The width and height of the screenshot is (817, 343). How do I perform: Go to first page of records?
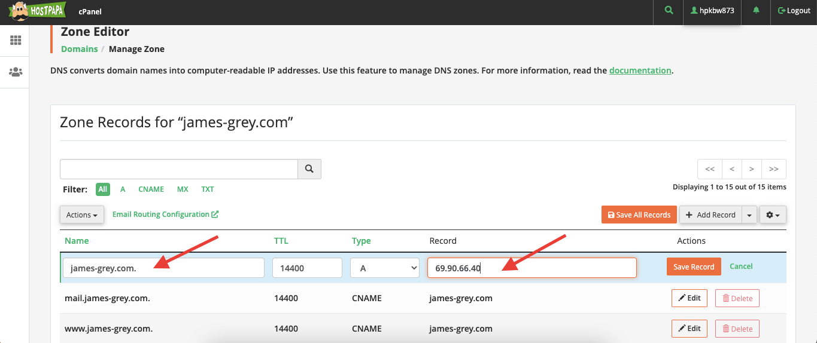[x=710, y=169]
